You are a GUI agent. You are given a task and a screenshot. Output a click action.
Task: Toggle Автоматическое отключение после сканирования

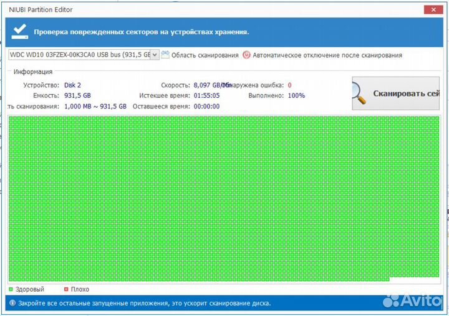[327, 55]
